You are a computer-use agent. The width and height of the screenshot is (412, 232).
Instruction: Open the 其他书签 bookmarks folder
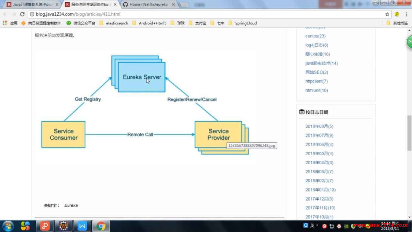(x=397, y=23)
